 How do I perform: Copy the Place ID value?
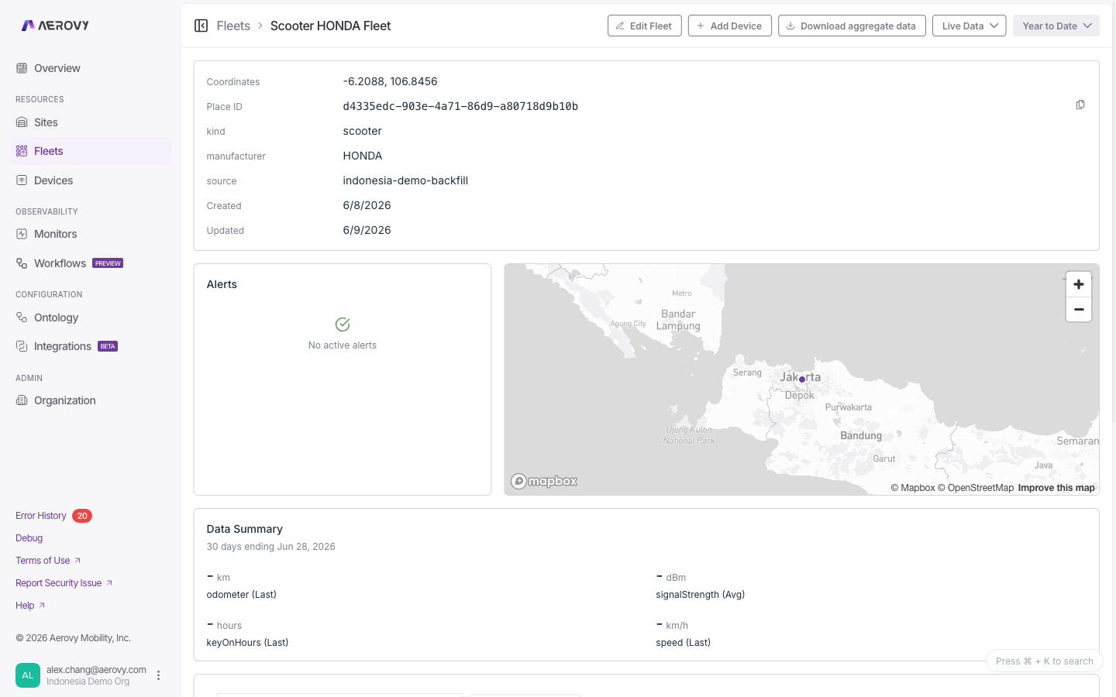point(1080,105)
